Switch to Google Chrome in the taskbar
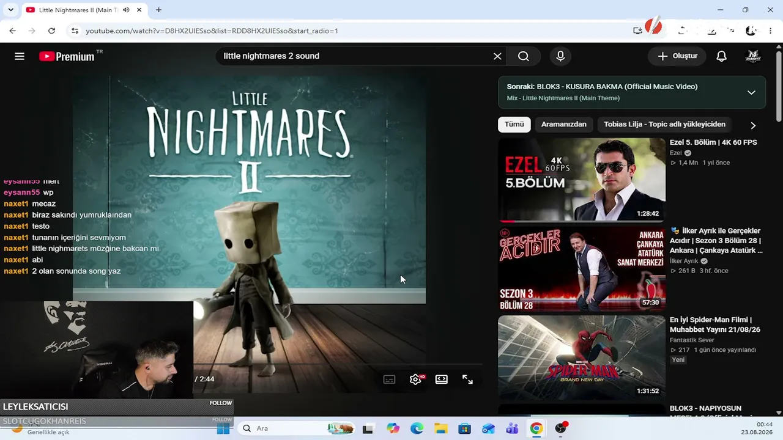 point(536,429)
